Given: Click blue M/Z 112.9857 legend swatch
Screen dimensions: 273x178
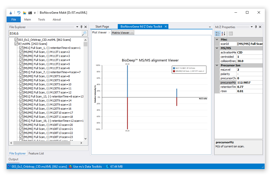Looking at the screenshot, I should click(174, 68).
